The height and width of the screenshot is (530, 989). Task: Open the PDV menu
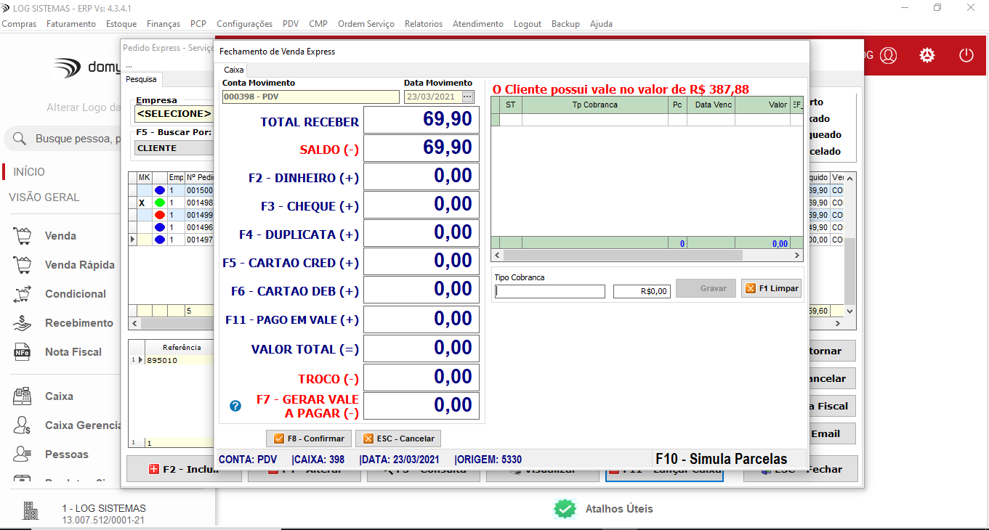291,24
